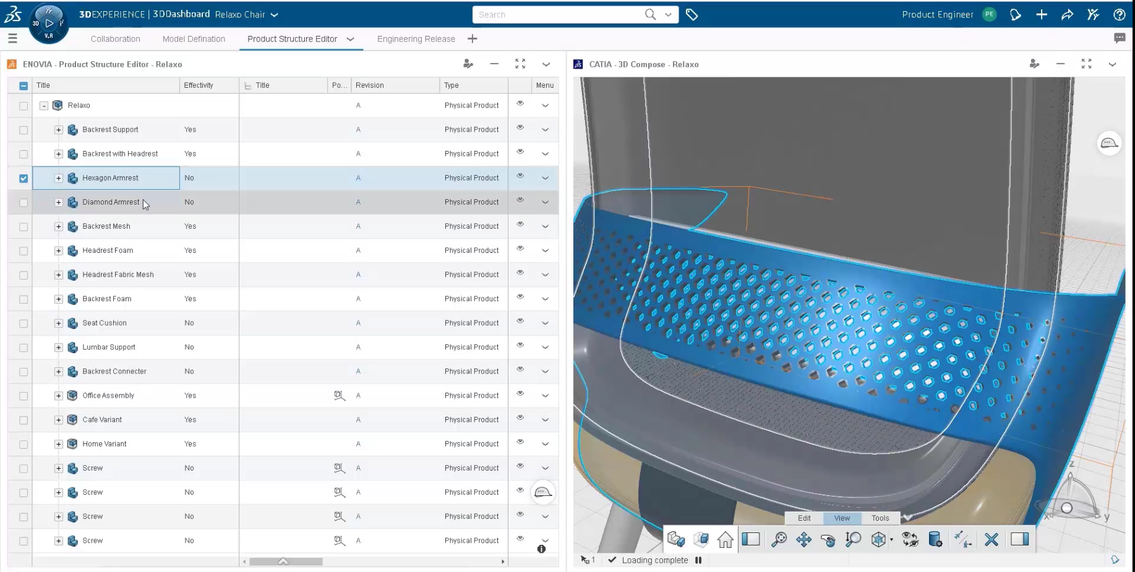The height and width of the screenshot is (572, 1135).
Task: Sort by the Revision column header
Action: [x=370, y=85]
